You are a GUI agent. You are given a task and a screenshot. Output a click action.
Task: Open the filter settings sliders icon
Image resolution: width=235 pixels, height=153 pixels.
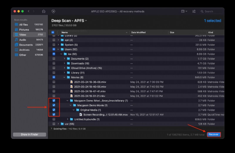click(194, 11)
